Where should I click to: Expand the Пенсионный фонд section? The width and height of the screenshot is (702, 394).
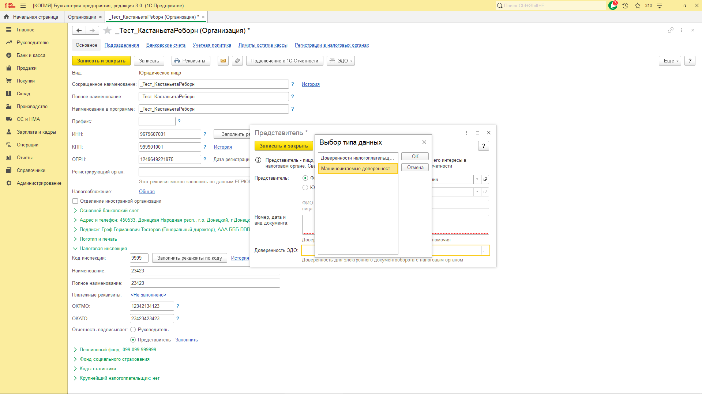115,349
